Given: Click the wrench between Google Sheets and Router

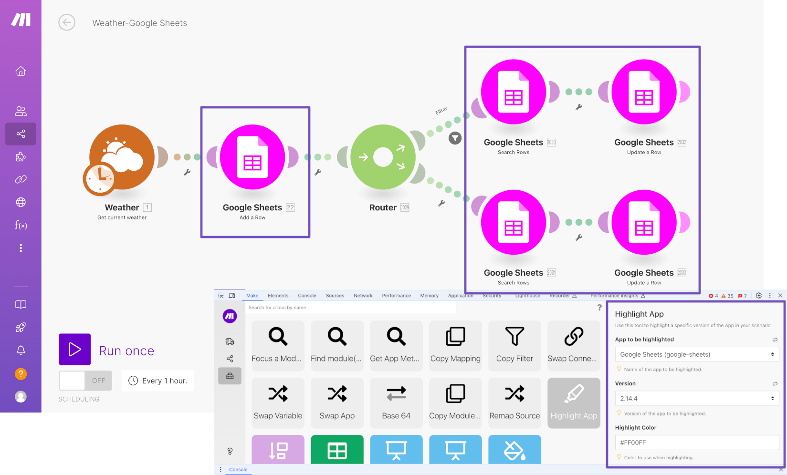Looking at the screenshot, I should [317, 172].
